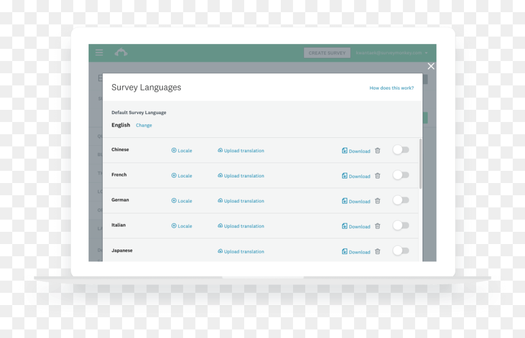Image resolution: width=525 pixels, height=338 pixels.
Task: Delete the German language trash icon
Action: [x=378, y=201]
